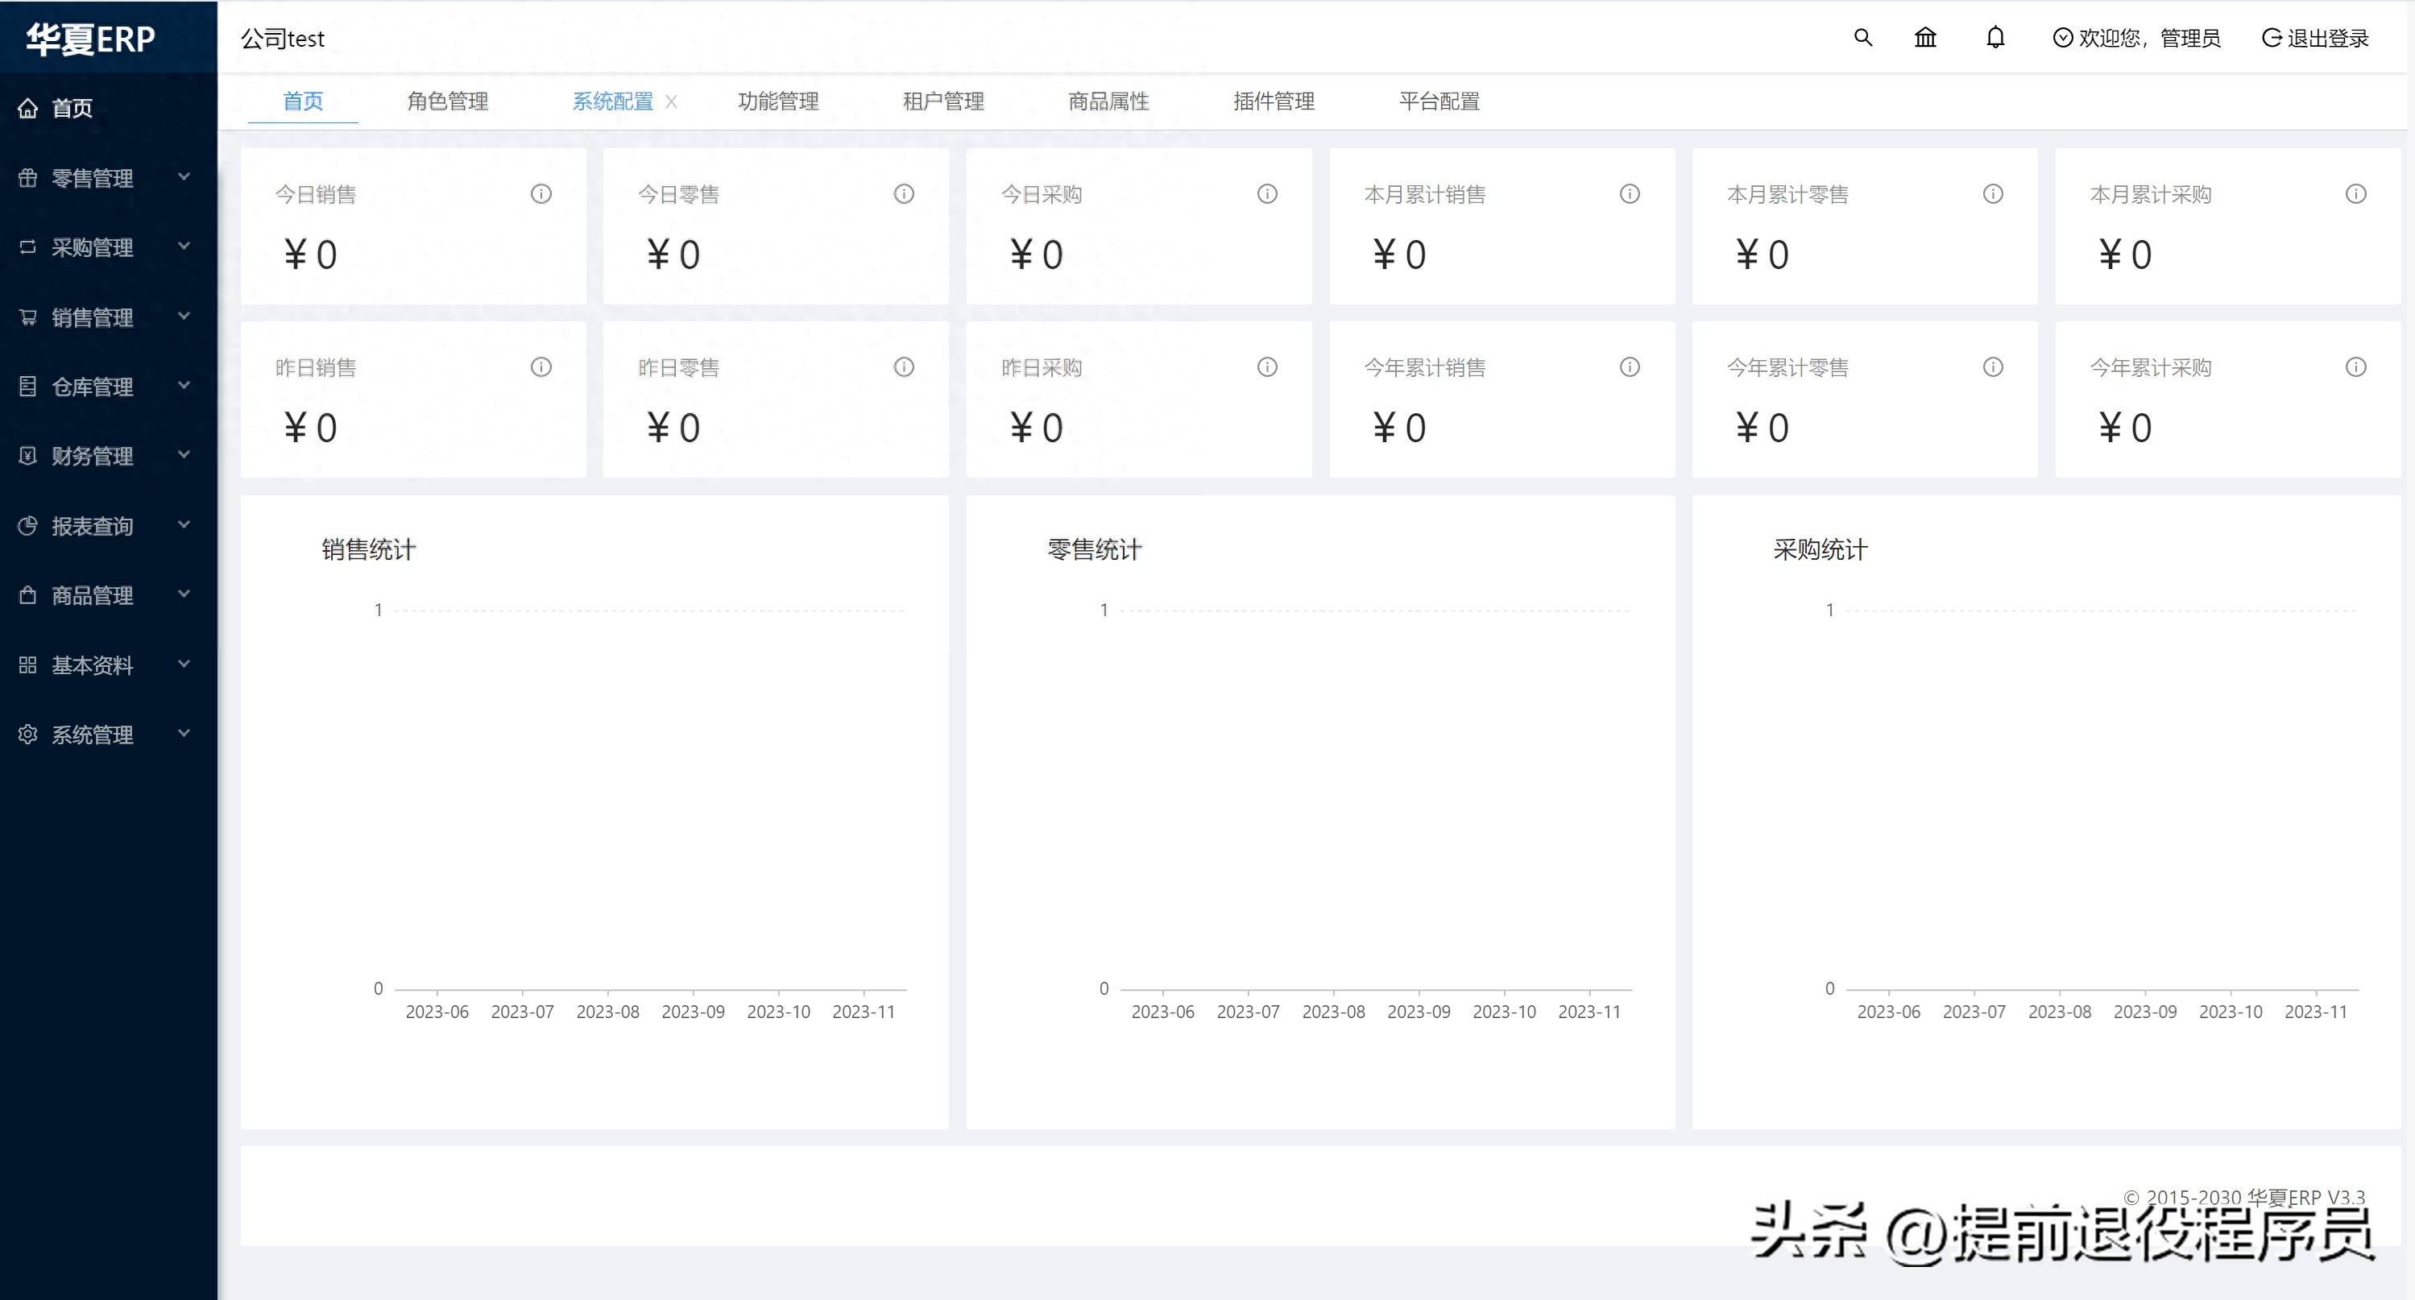Click info icon on 昨日采购 card

click(1266, 367)
